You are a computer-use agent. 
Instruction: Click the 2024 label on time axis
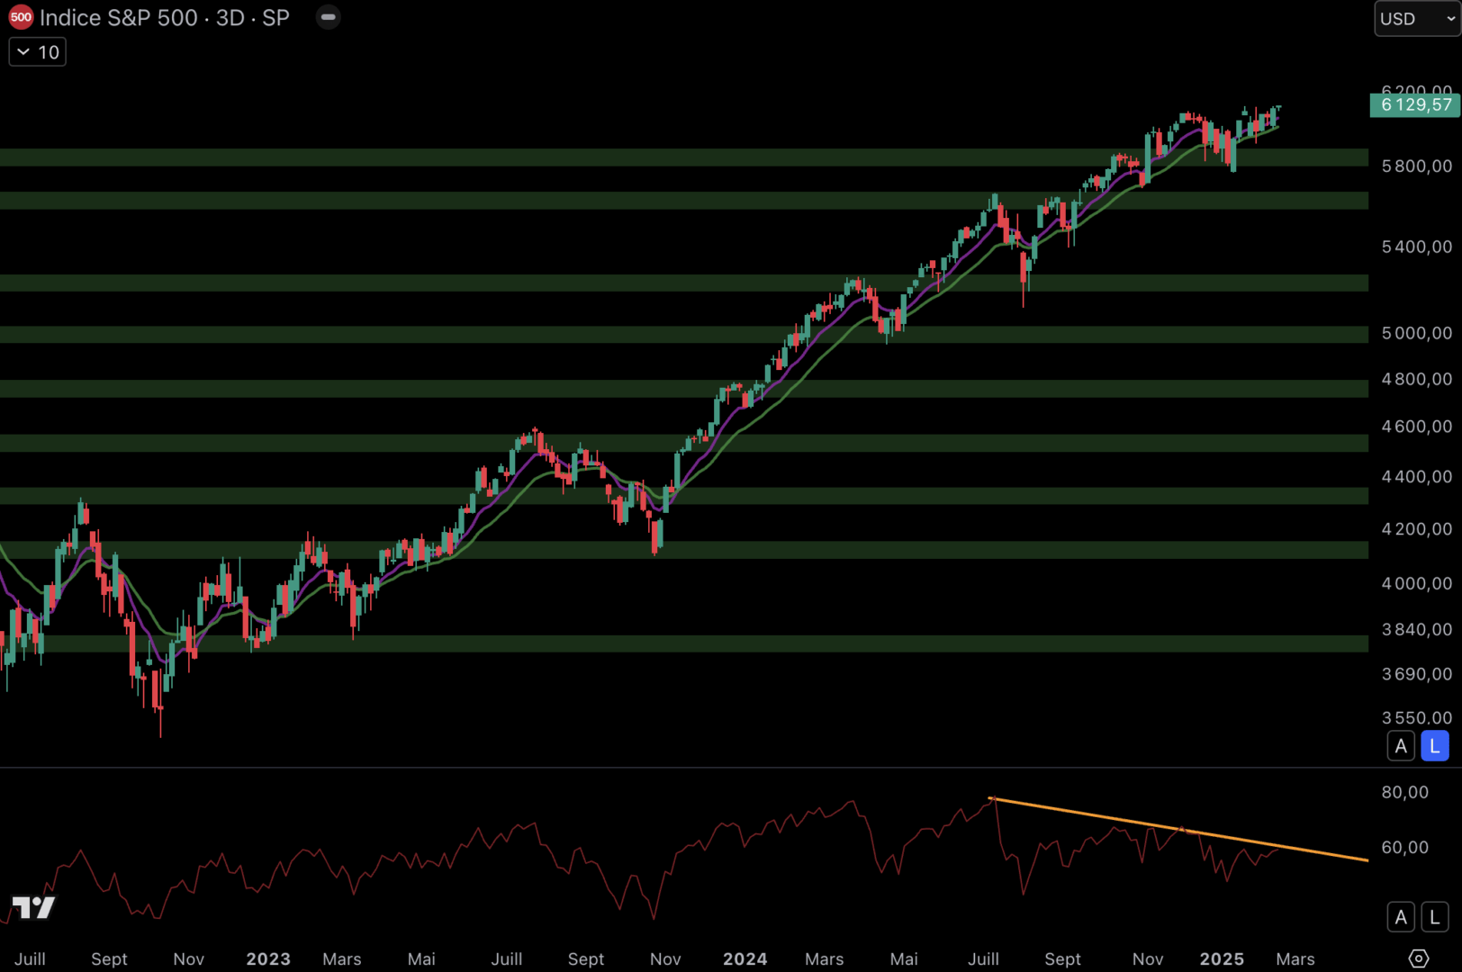tap(745, 959)
